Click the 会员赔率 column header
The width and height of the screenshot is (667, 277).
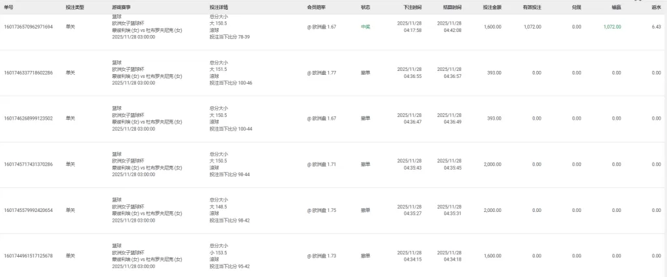tap(317, 7)
